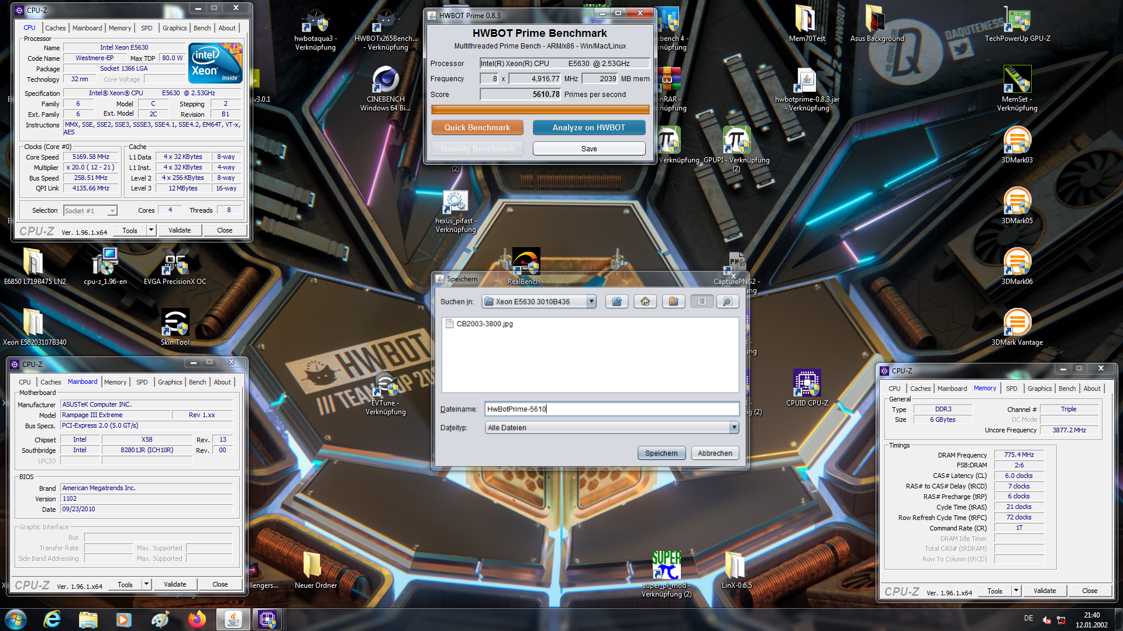1123x631 pixels.
Task: Open the Xeon E56203107B340 folder
Action: coord(35,327)
